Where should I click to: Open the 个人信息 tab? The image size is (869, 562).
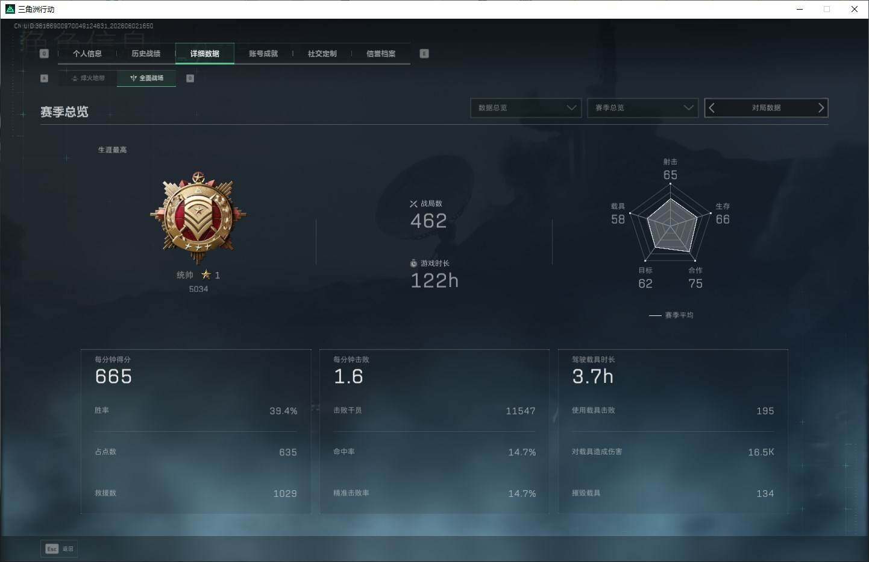click(87, 54)
